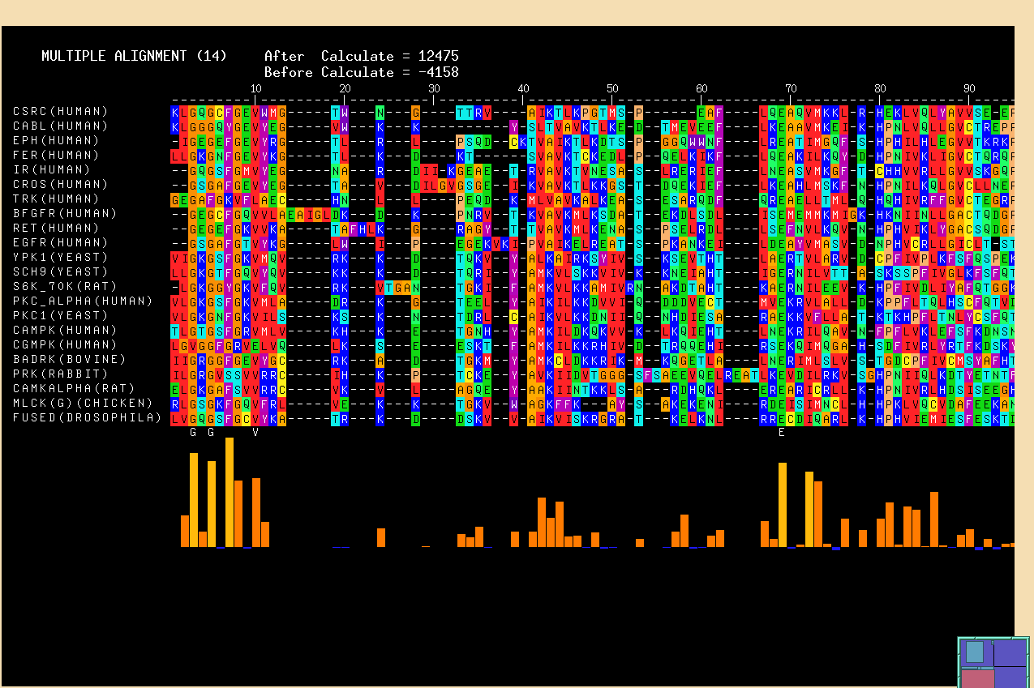Click the consensus letter V under column 10
Viewport: 1034px width, 688px height.
click(255, 433)
